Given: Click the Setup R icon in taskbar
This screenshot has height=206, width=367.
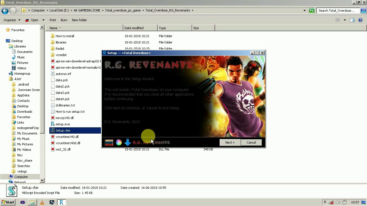Looking at the screenshot, I should pos(61,202).
